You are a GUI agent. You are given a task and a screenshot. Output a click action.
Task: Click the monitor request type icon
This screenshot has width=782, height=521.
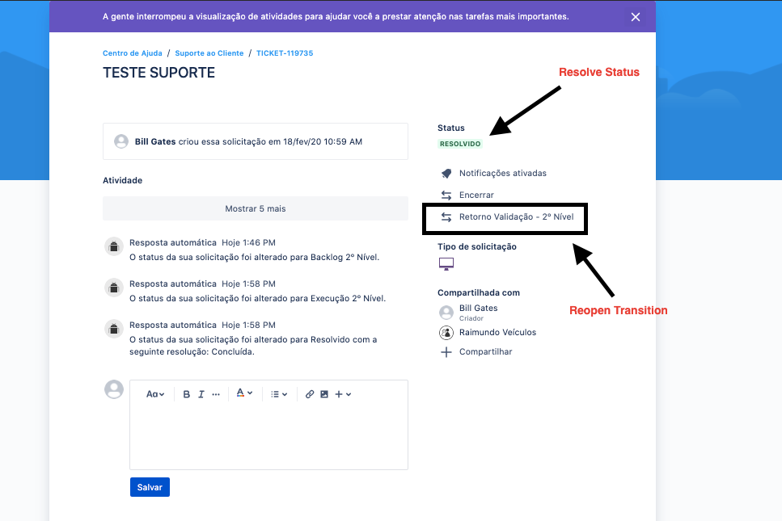(446, 264)
